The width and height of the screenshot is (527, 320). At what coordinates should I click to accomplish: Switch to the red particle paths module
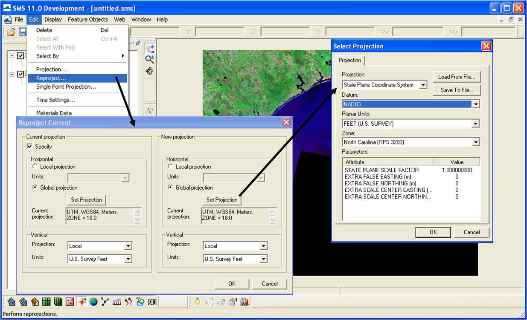point(128,302)
